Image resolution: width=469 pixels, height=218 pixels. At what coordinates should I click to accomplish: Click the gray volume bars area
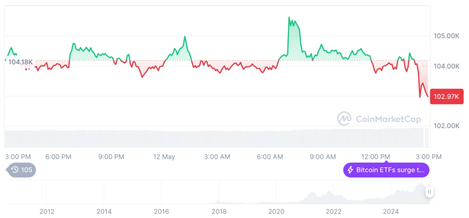click(x=218, y=138)
